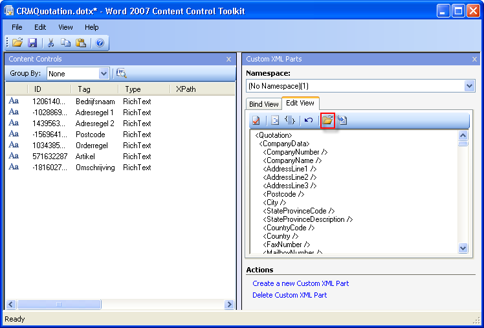Click Create a new Custom XML Part
The width and height of the screenshot is (484, 328).
301,283
